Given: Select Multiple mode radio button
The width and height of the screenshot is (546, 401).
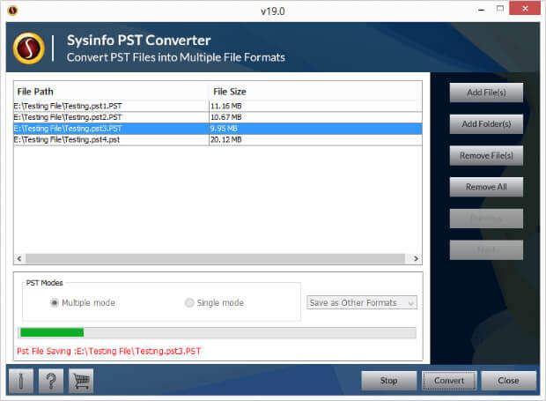Looking at the screenshot, I should point(55,303).
